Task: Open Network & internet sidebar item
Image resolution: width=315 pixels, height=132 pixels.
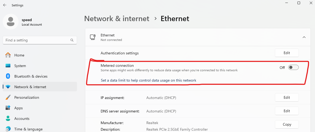Action: (30, 87)
